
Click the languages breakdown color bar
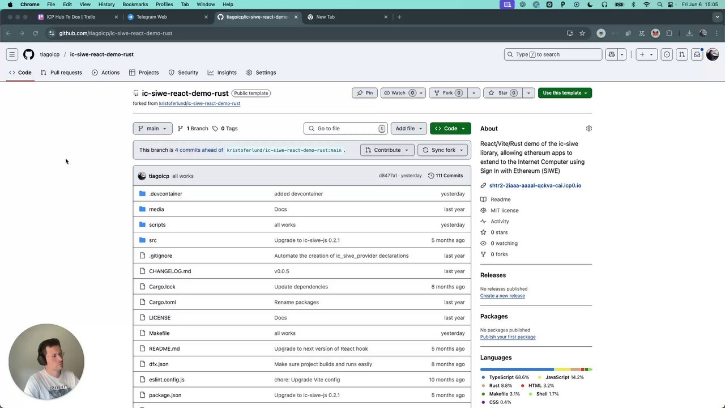click(536, 369)
